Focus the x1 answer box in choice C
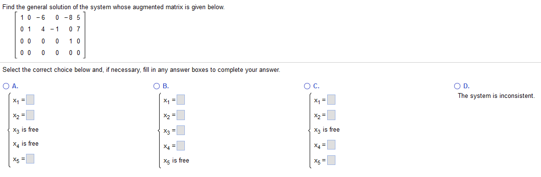This screenshot has height=177, width=541. click(x=332, y=100)
